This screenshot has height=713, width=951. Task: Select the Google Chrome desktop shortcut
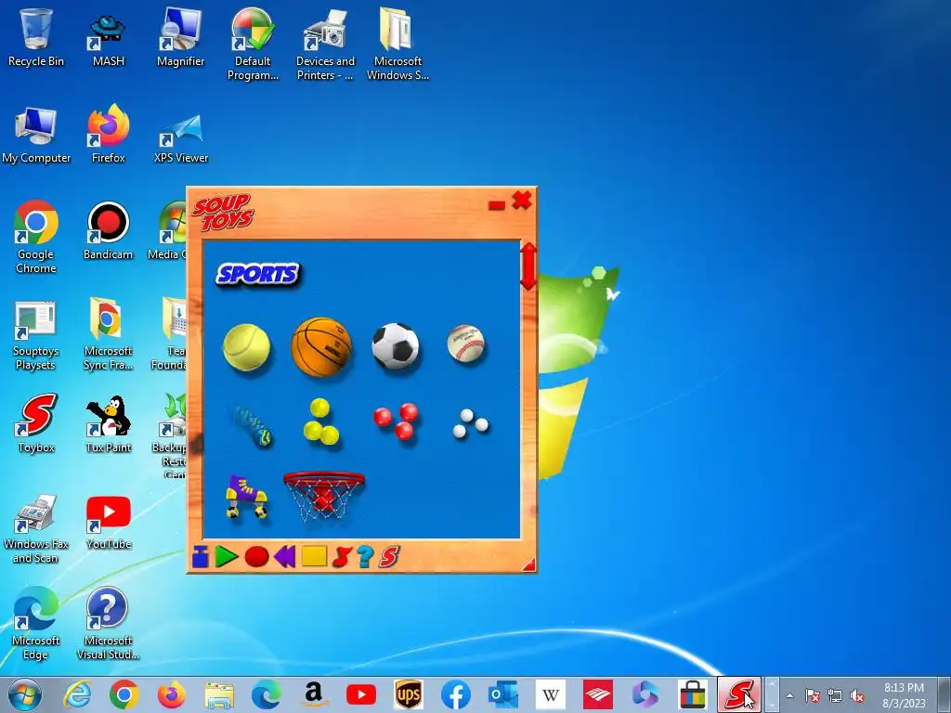click(36, 237)
